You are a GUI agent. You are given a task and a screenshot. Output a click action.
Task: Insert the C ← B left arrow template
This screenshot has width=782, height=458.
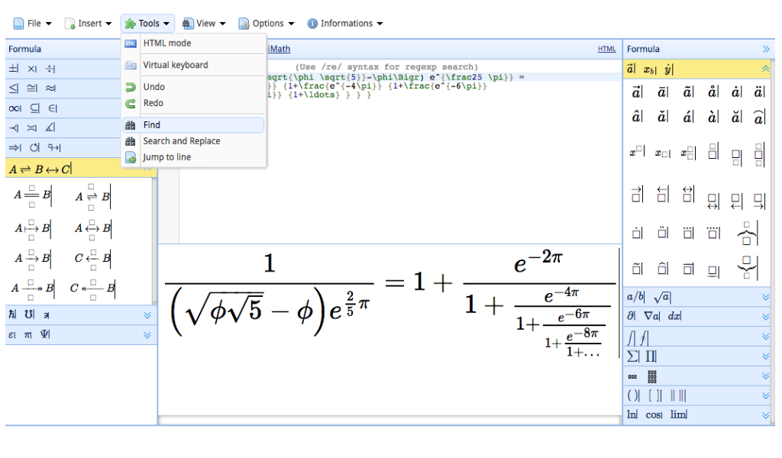[x=93, y=258]
